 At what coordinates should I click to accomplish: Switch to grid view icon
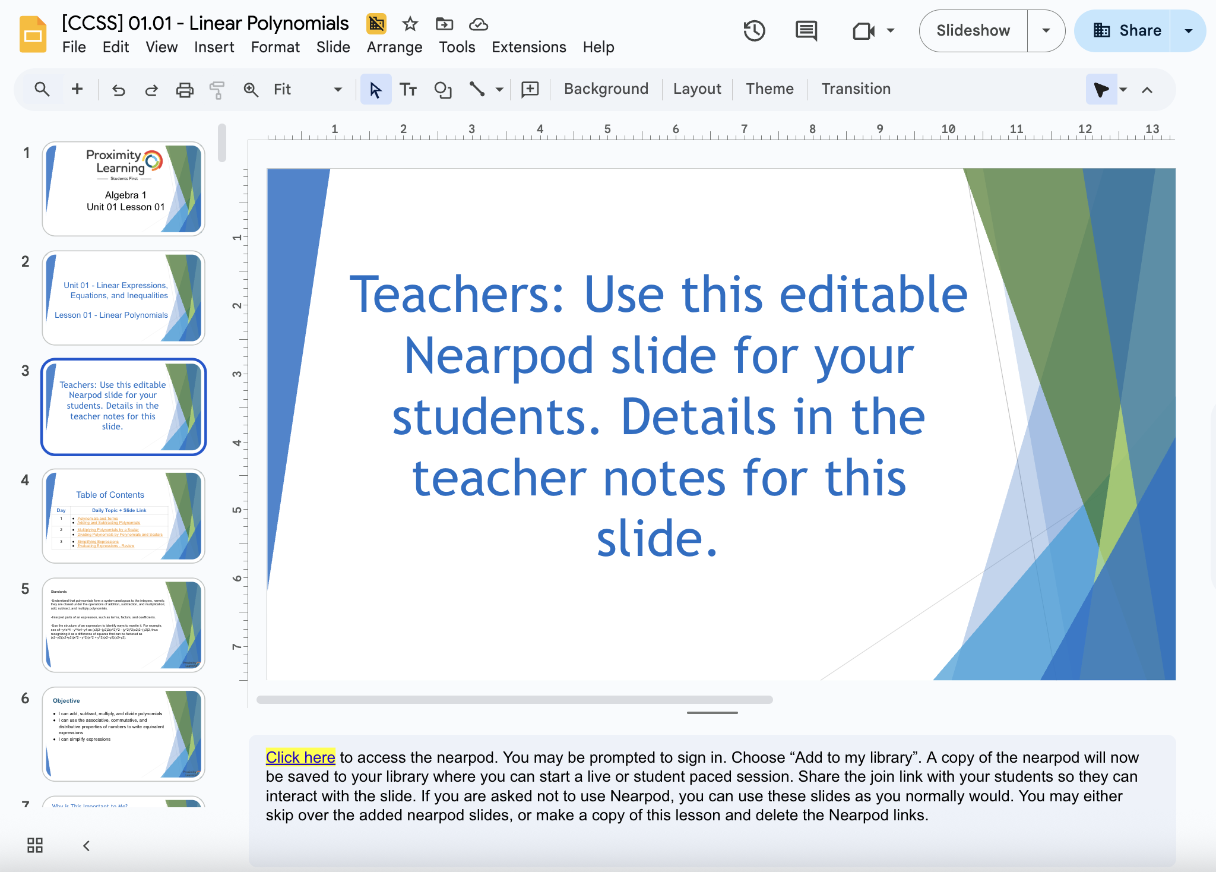point(35,845)
